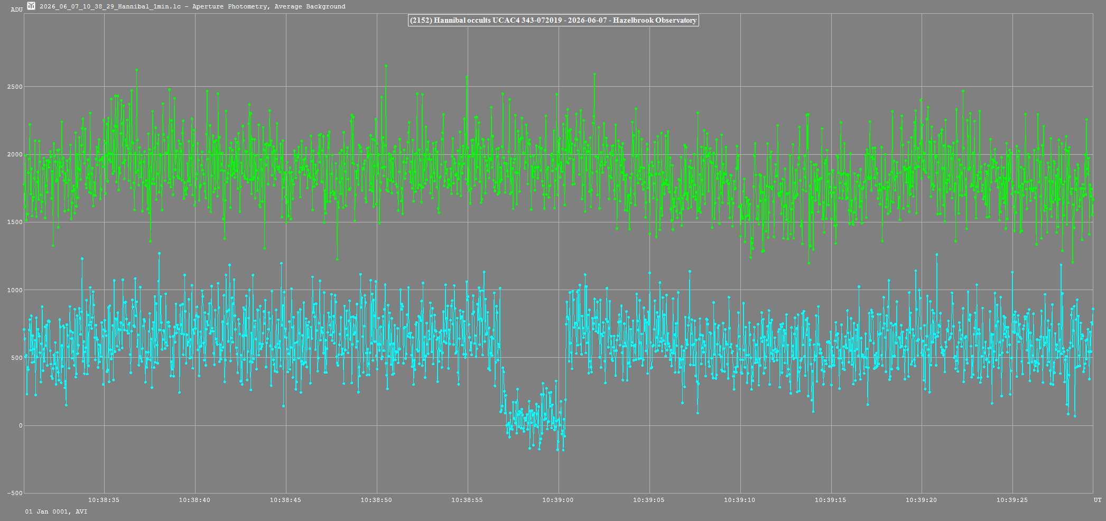1106x521 pixels.
Task: Click the '10:38:35' time axis label
Action: pos(104,500)
